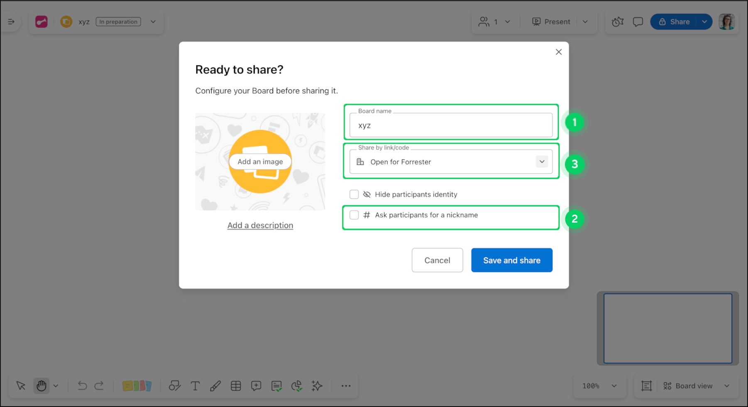748x407 pixels.
Task: Click the Board name text field
Action: pos(451,125)
